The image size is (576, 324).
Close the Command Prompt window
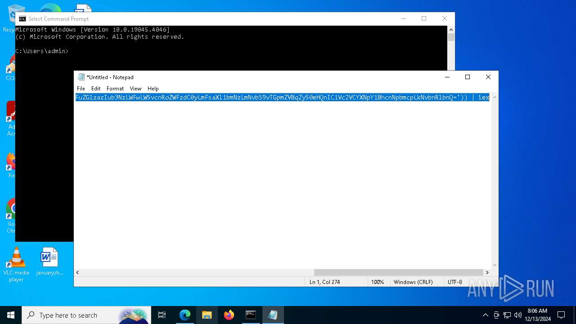tap(445, 18)
